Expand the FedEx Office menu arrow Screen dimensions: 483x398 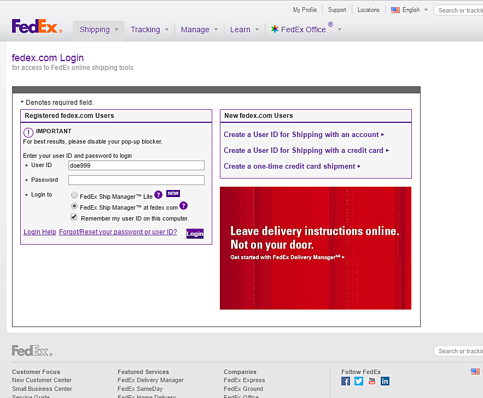(x=340, y=29)
